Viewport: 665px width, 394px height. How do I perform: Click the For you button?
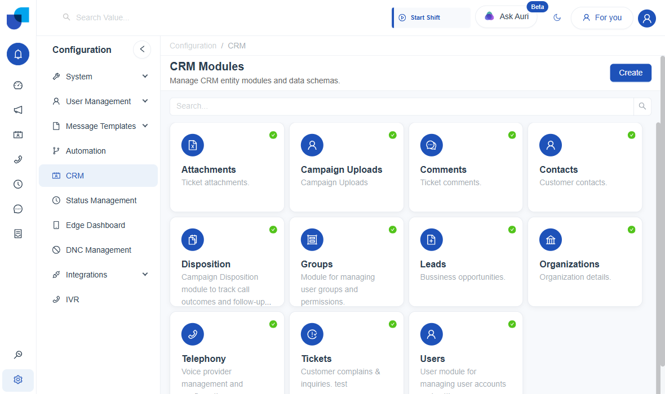pos(602,18)
